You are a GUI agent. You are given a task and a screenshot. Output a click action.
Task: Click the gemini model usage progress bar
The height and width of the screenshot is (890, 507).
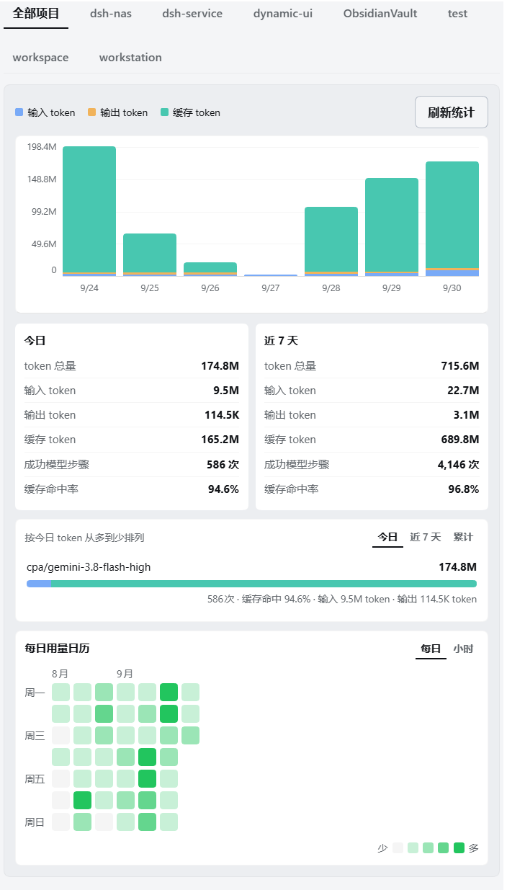[x=251, y=584]
